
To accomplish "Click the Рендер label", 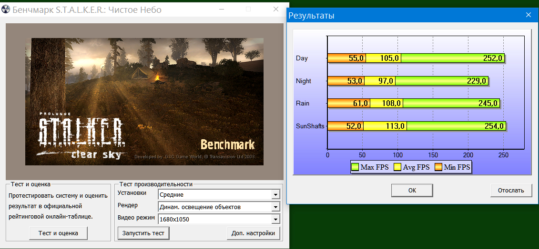I will point(128,205).
